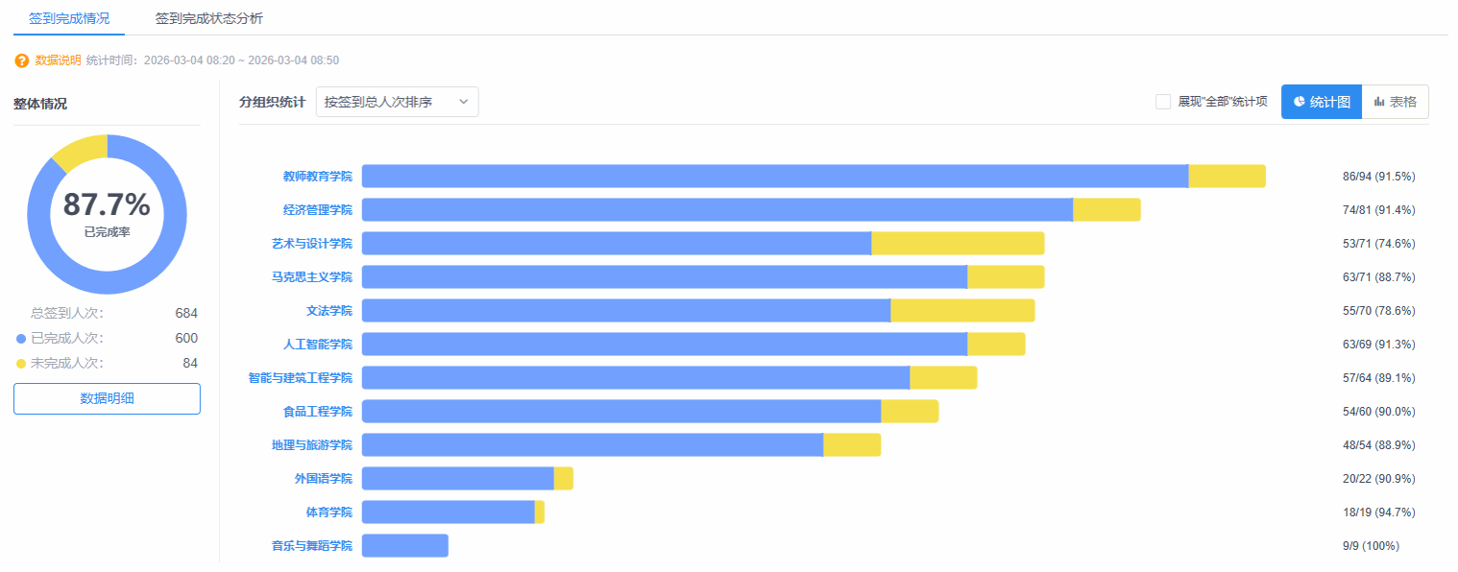The image size is (1458, 572).
Task: Enable the 展现"全部"统计项 checkbox
Action: tap(1163, 102)
